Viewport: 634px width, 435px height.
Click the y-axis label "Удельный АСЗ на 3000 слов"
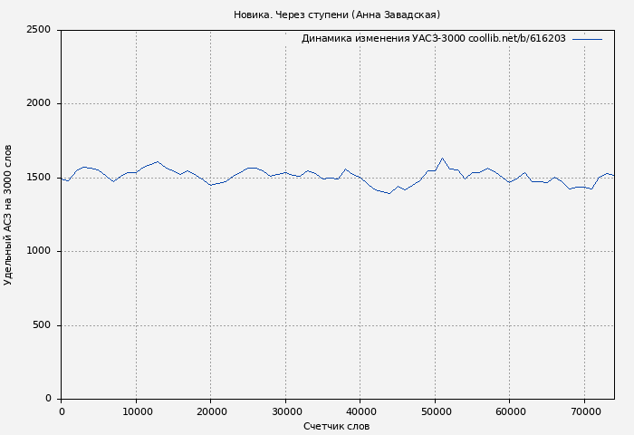pyautogui.click(x=9, y=215)
